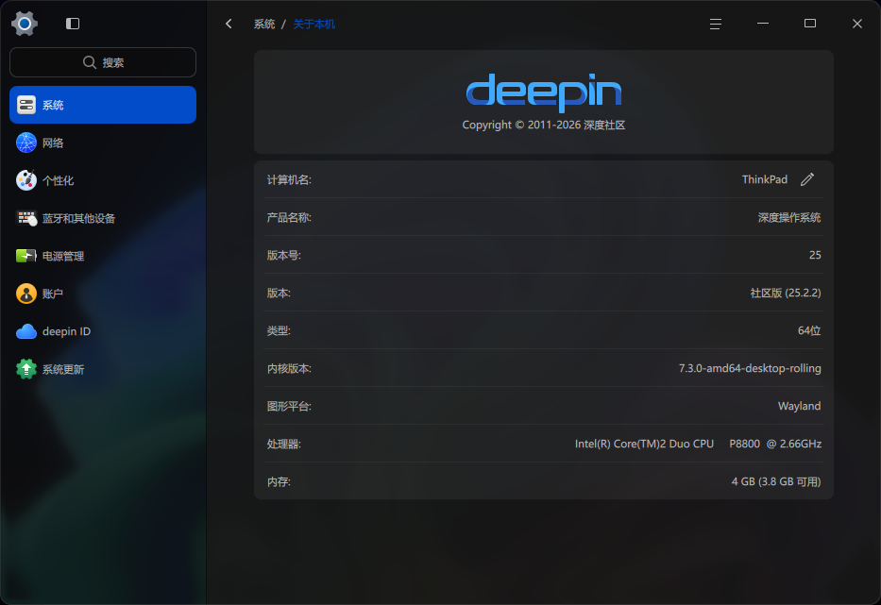This screenshot has width=881, height=605.
Task: Select the 蓝牙和其他设备 label
Action: [x=78, y=219]
